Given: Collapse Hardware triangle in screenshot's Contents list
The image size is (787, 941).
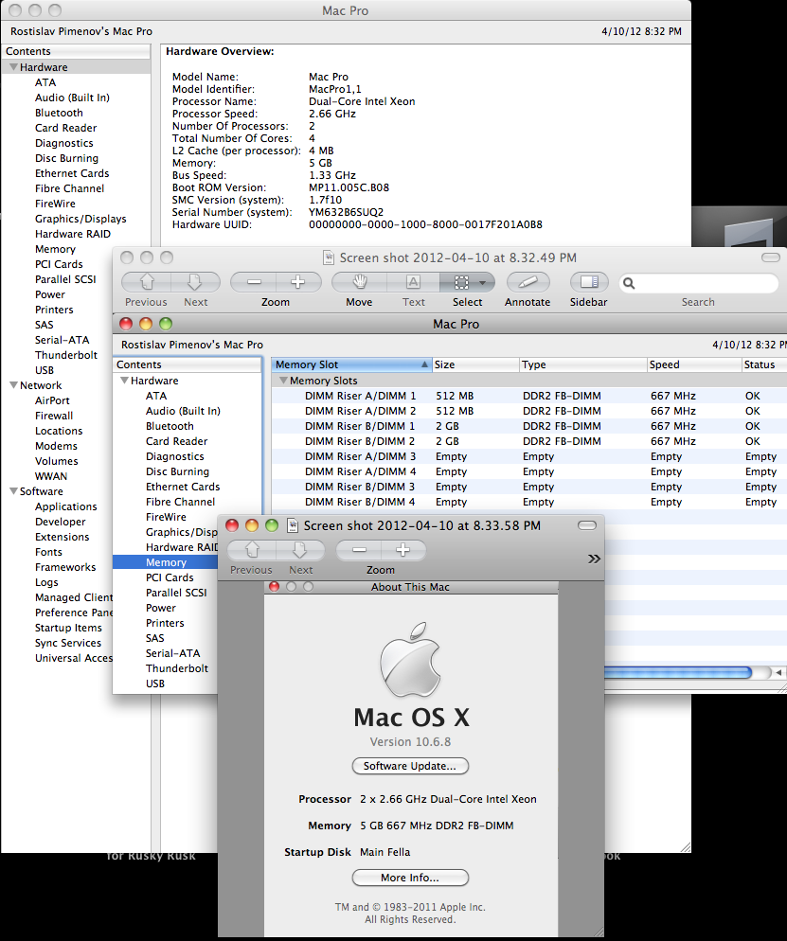Looking at the screenshot, I should tap(124, 381).
